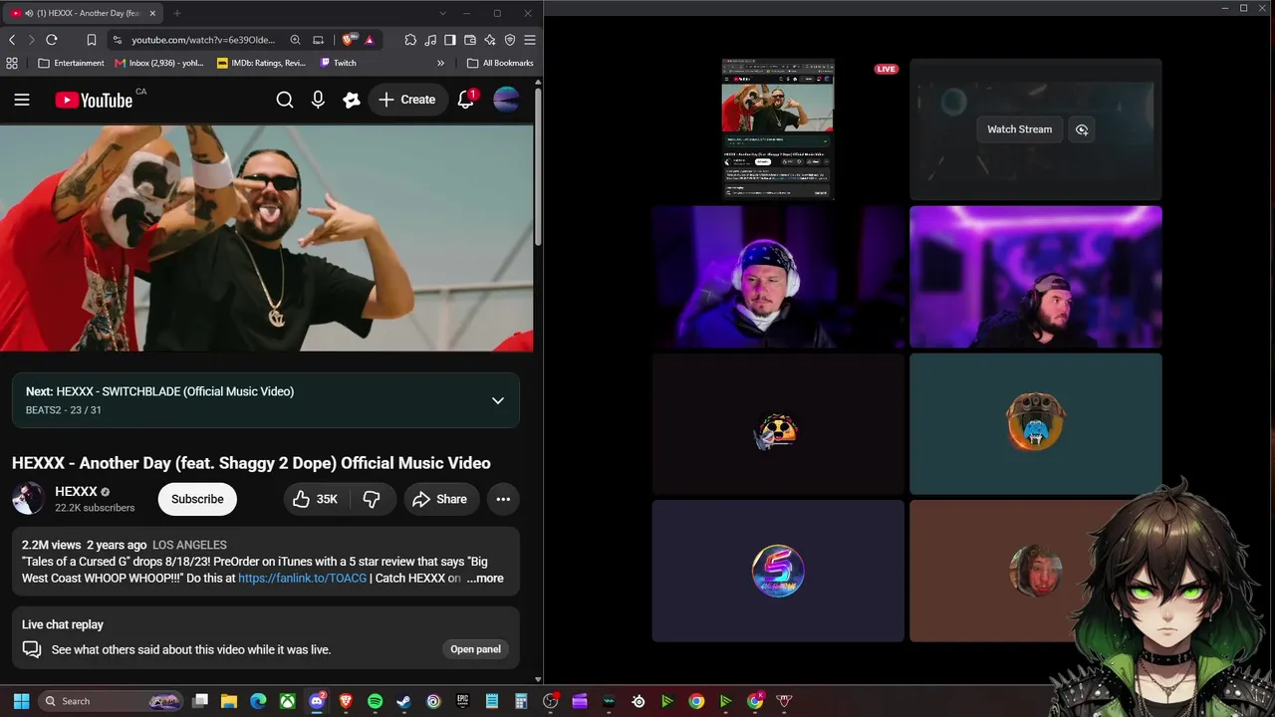1275x717 pixels.
Task: Start YouTube voice search with the microphone
Action: click(318, 100)
